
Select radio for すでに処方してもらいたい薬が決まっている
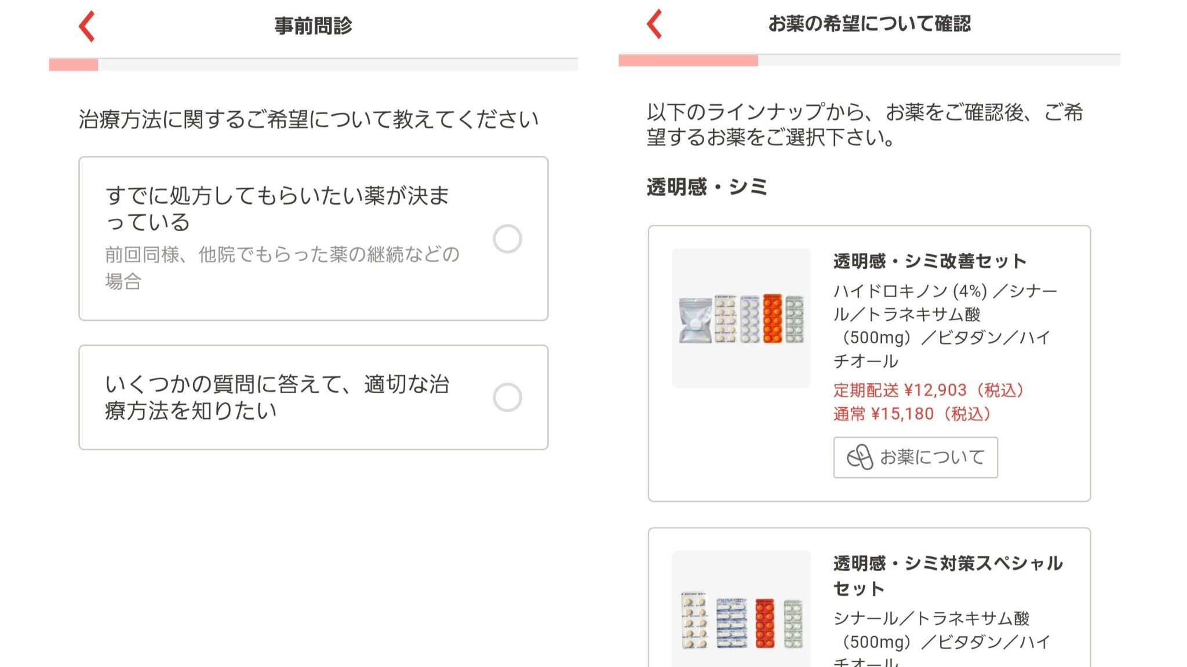[x=507, y=239]
